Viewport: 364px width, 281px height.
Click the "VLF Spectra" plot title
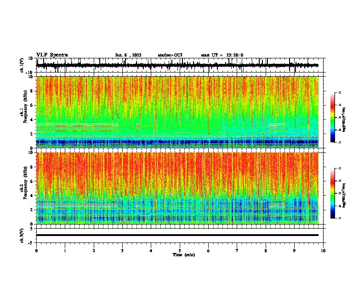[x=52, y=55]
